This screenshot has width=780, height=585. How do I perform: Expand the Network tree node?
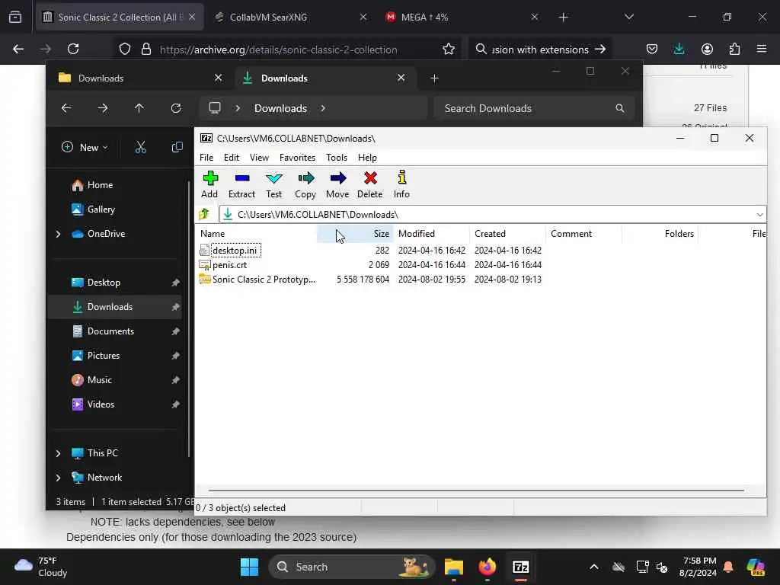58,478
